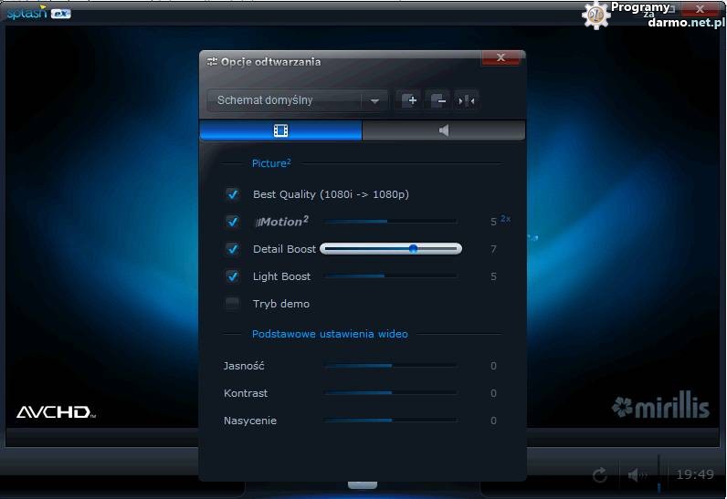Click the 19:49 time display
727x499 pixels.
694,474
